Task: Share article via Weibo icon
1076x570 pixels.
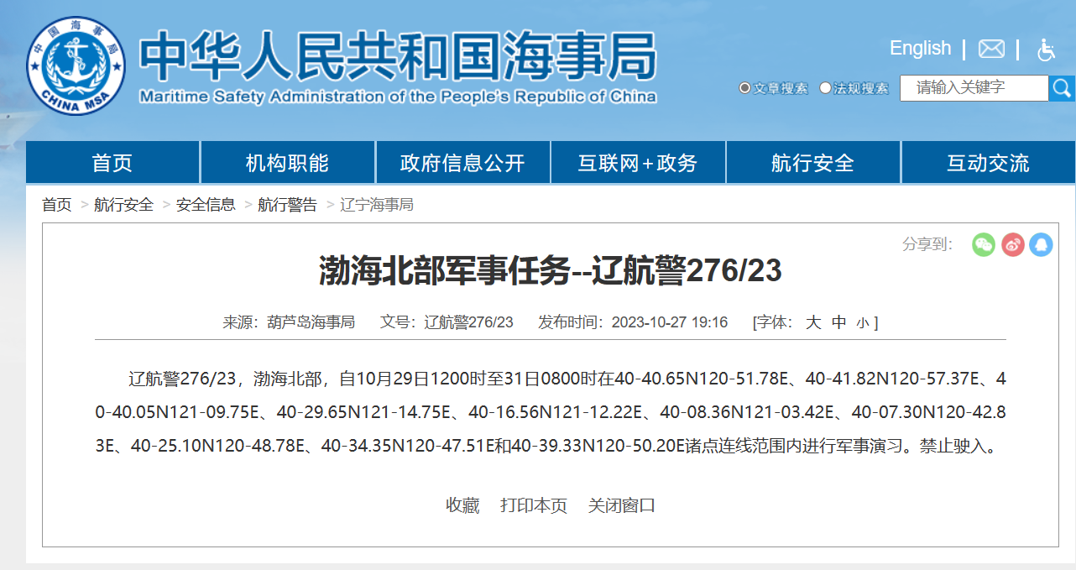Action: [x=1013, y=244]
